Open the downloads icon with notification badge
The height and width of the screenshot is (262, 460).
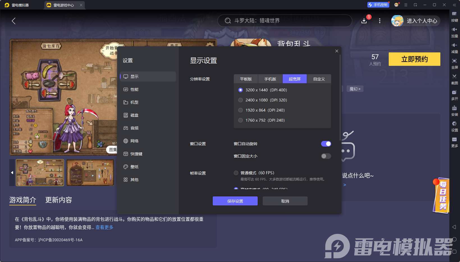point(364,21)
